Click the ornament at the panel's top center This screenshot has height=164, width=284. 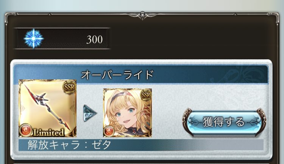(142, 15)
